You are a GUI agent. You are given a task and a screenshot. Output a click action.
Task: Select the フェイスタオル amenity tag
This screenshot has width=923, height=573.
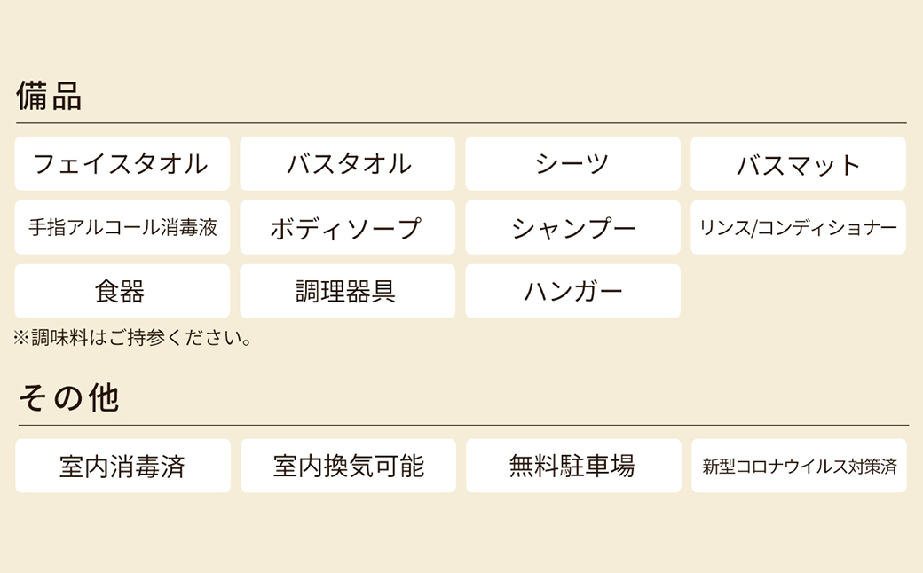coord(122,163)
